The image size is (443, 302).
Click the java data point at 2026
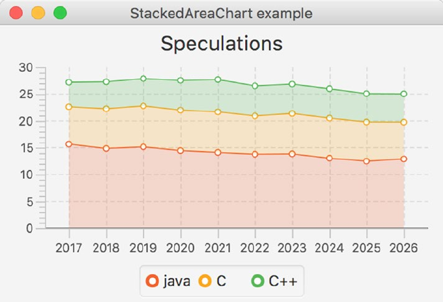click(x=404, y=159)
